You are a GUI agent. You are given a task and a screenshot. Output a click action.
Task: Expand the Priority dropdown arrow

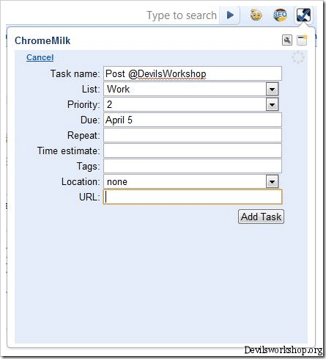pyautogui.click(x=272, y=105)
